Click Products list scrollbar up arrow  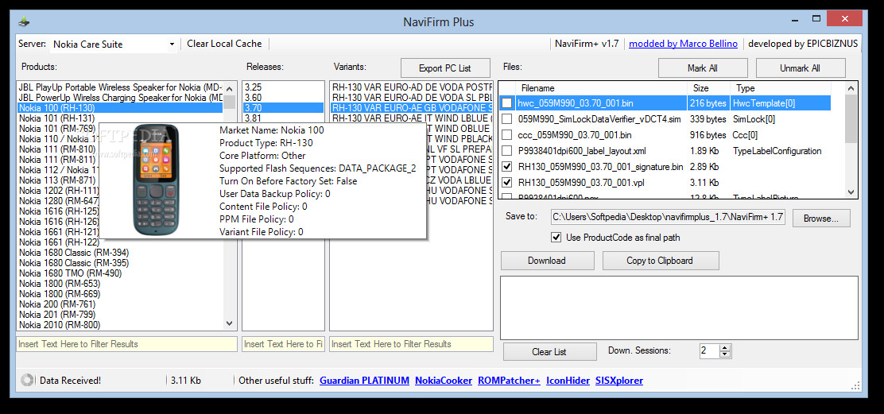[230, 88]
